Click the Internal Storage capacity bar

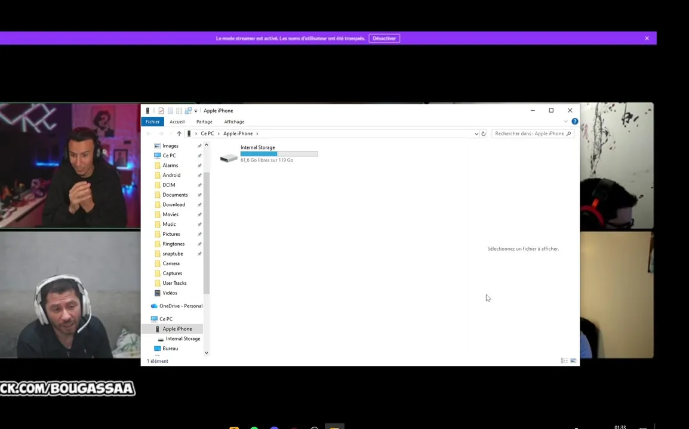tap(279, 154)
